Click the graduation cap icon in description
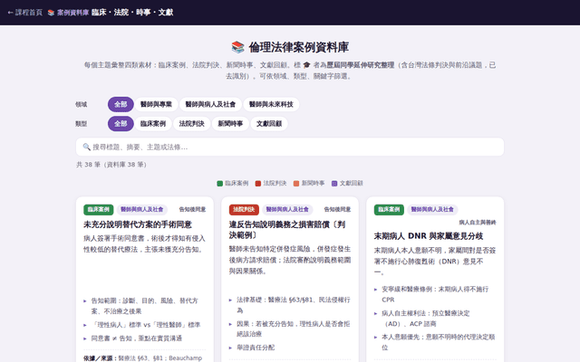 pyautogui.click(x=306, y=65)
